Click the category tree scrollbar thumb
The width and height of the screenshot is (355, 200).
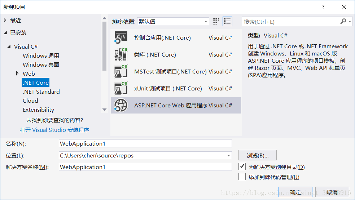point(104,46)
